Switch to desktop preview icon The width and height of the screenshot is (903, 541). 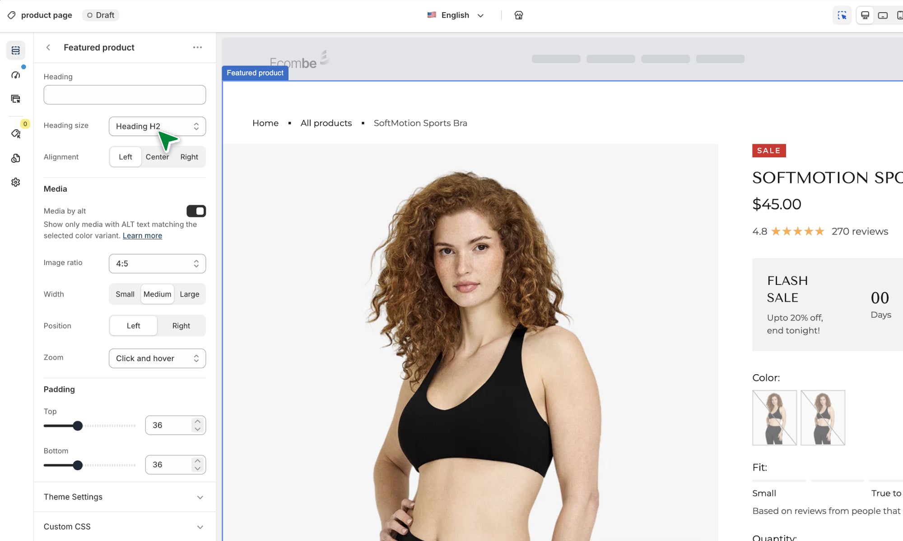pyautogui.click(x=865, y=15)
